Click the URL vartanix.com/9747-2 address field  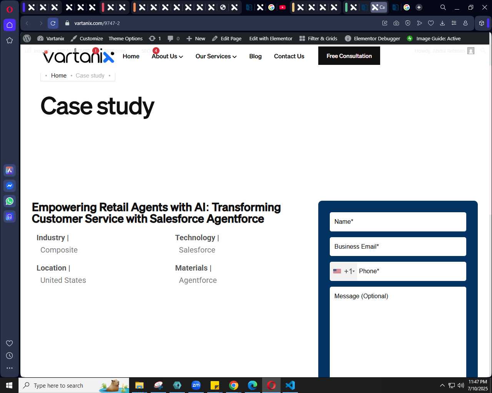coord(97,23)
